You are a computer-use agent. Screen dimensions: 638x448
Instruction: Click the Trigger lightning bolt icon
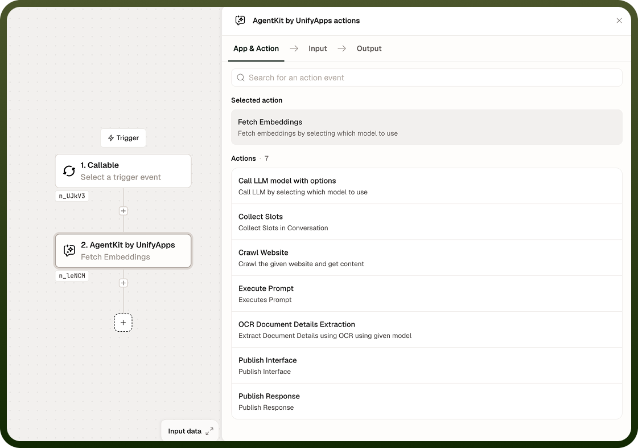click(110, 138)
